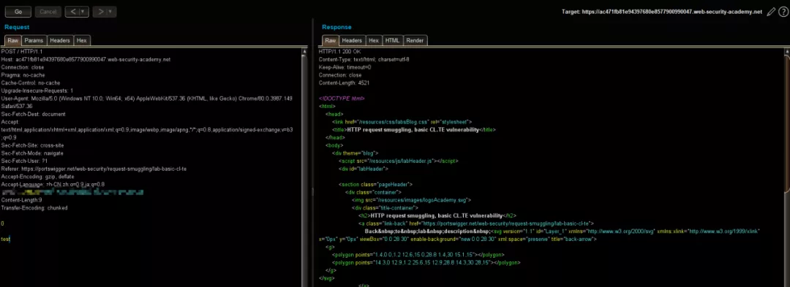
Task: Click the Cancel button
Action: (48, 12)
